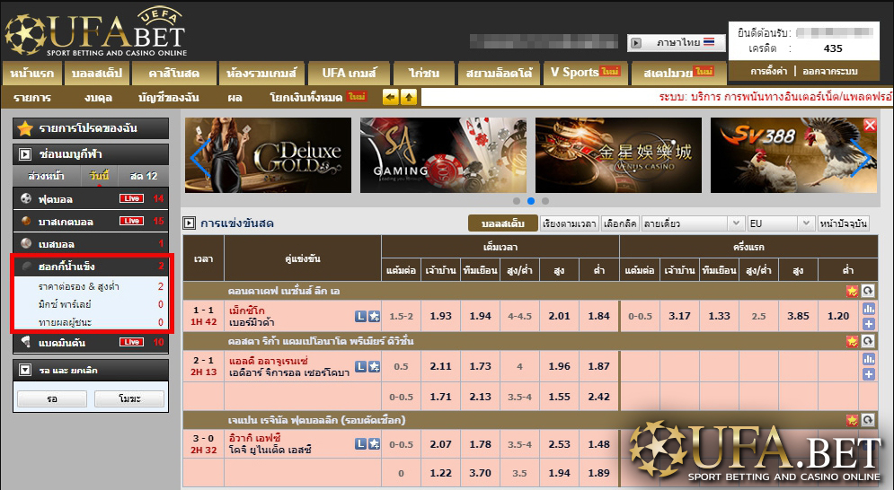The image size is (894, 490).
Task: Click the badminton shuttlecock icon
Action: click(x=26, y=342)
